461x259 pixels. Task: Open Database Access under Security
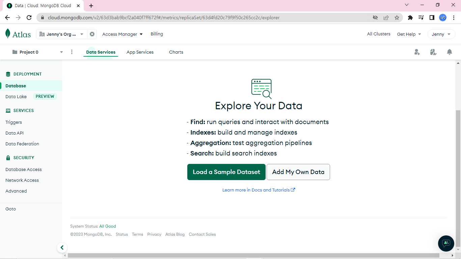(x=24, y=169)
